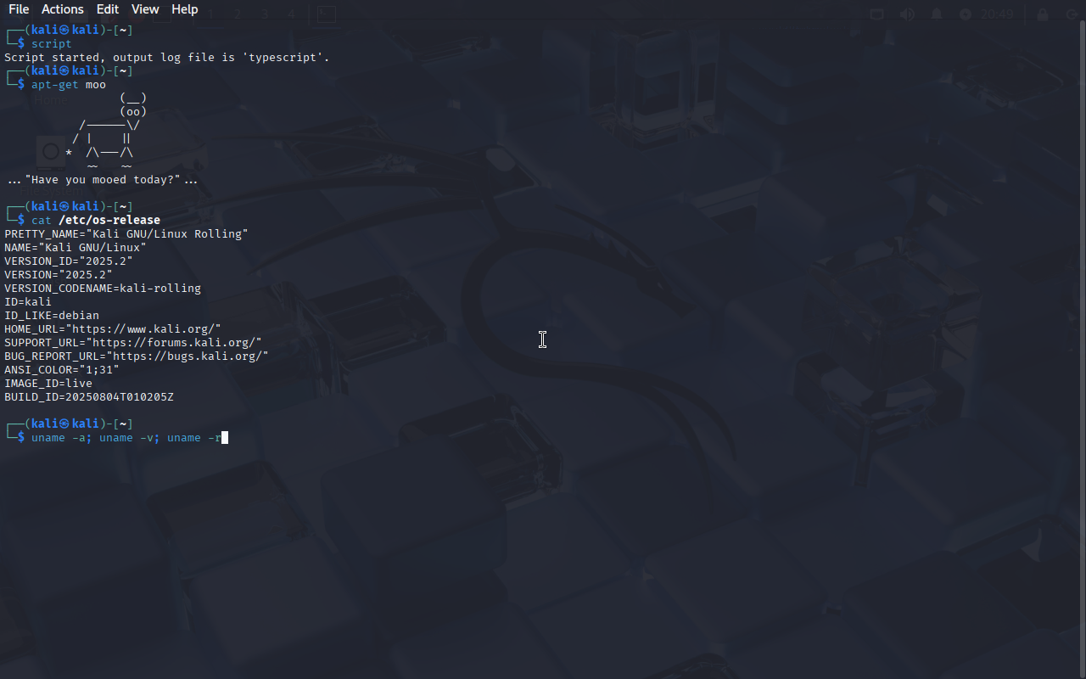Switch to workspace 2 in the panel
Screen dimensions: 1086x679
[238, 14]
